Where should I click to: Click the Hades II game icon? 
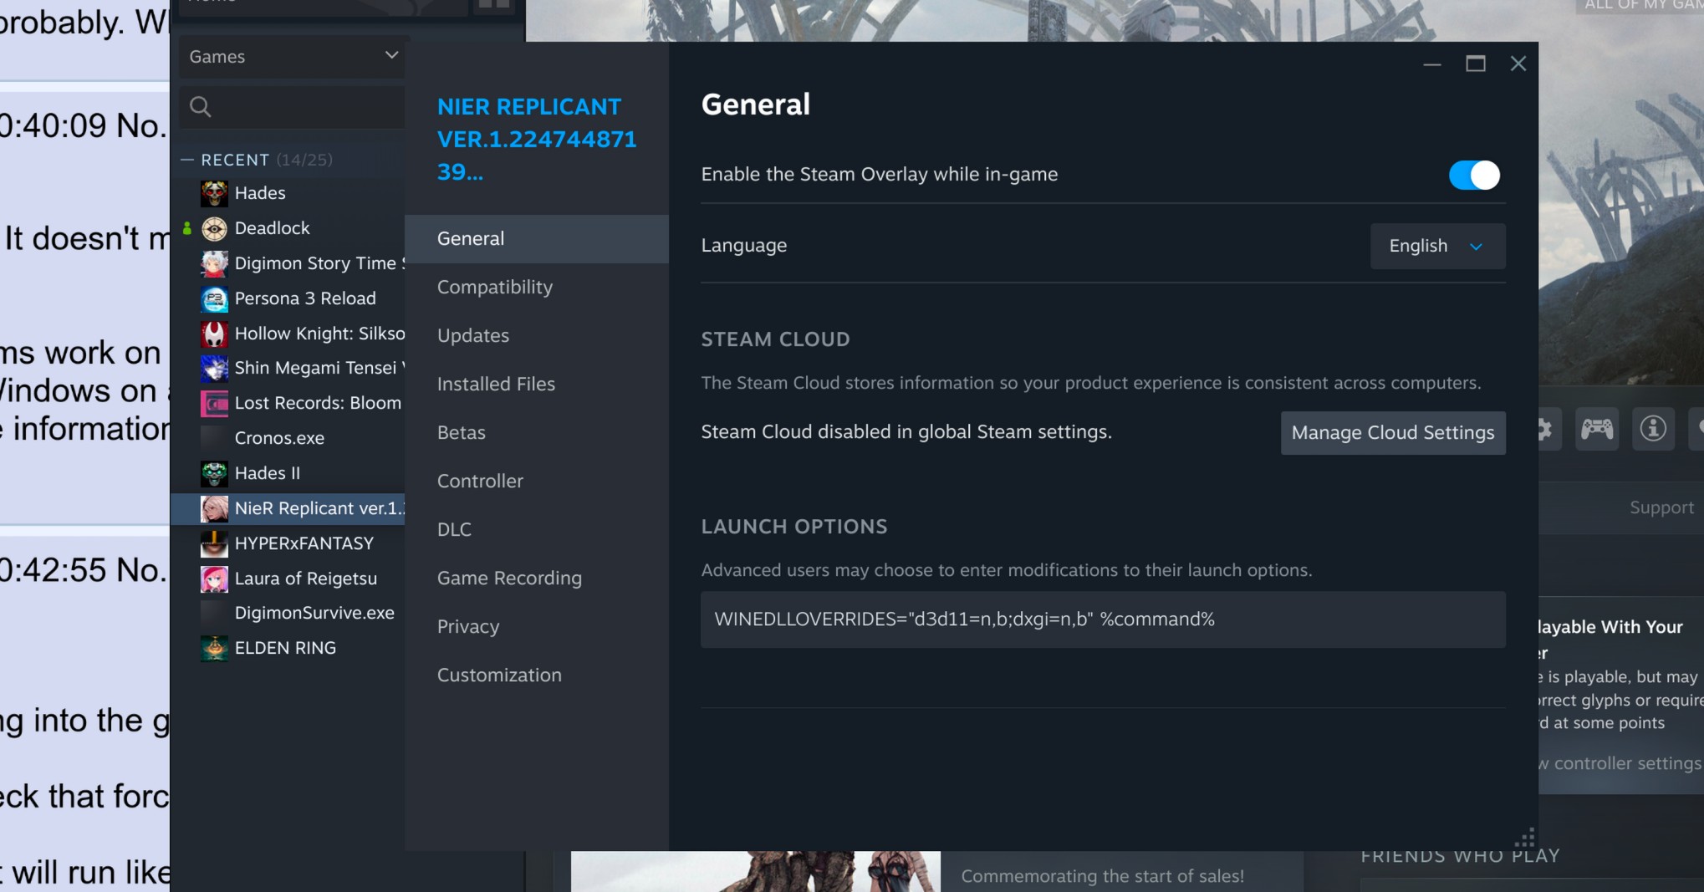[214, 473]
